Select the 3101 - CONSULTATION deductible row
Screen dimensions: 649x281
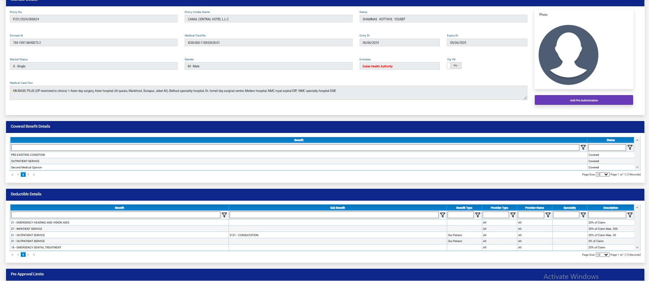[244, 235]
